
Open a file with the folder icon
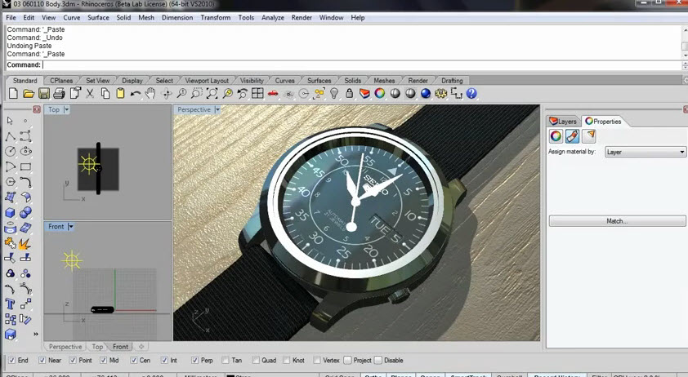29,93
